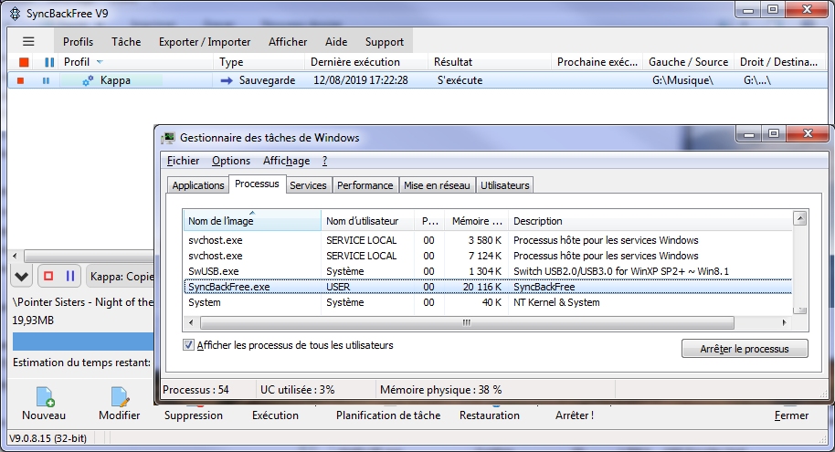
Task: Select the SyncBackFree.exe process row
Action: (x=488, y=287)
